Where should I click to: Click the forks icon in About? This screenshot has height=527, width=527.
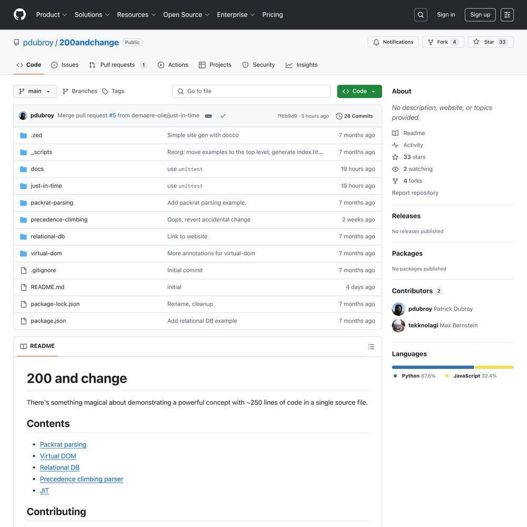[395, 181]
